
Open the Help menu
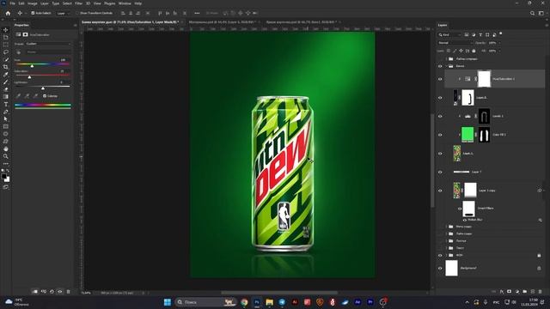[138, 3]
